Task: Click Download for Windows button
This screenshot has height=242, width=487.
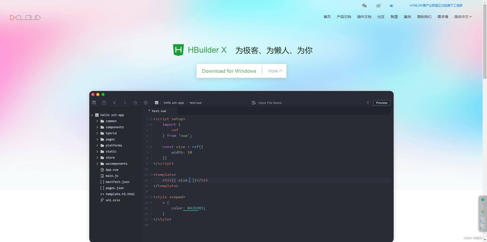Action: tap(229, 71)
